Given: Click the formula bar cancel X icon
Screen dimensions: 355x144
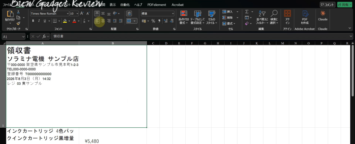Looking at the screenshot, I should click(33, 36).
